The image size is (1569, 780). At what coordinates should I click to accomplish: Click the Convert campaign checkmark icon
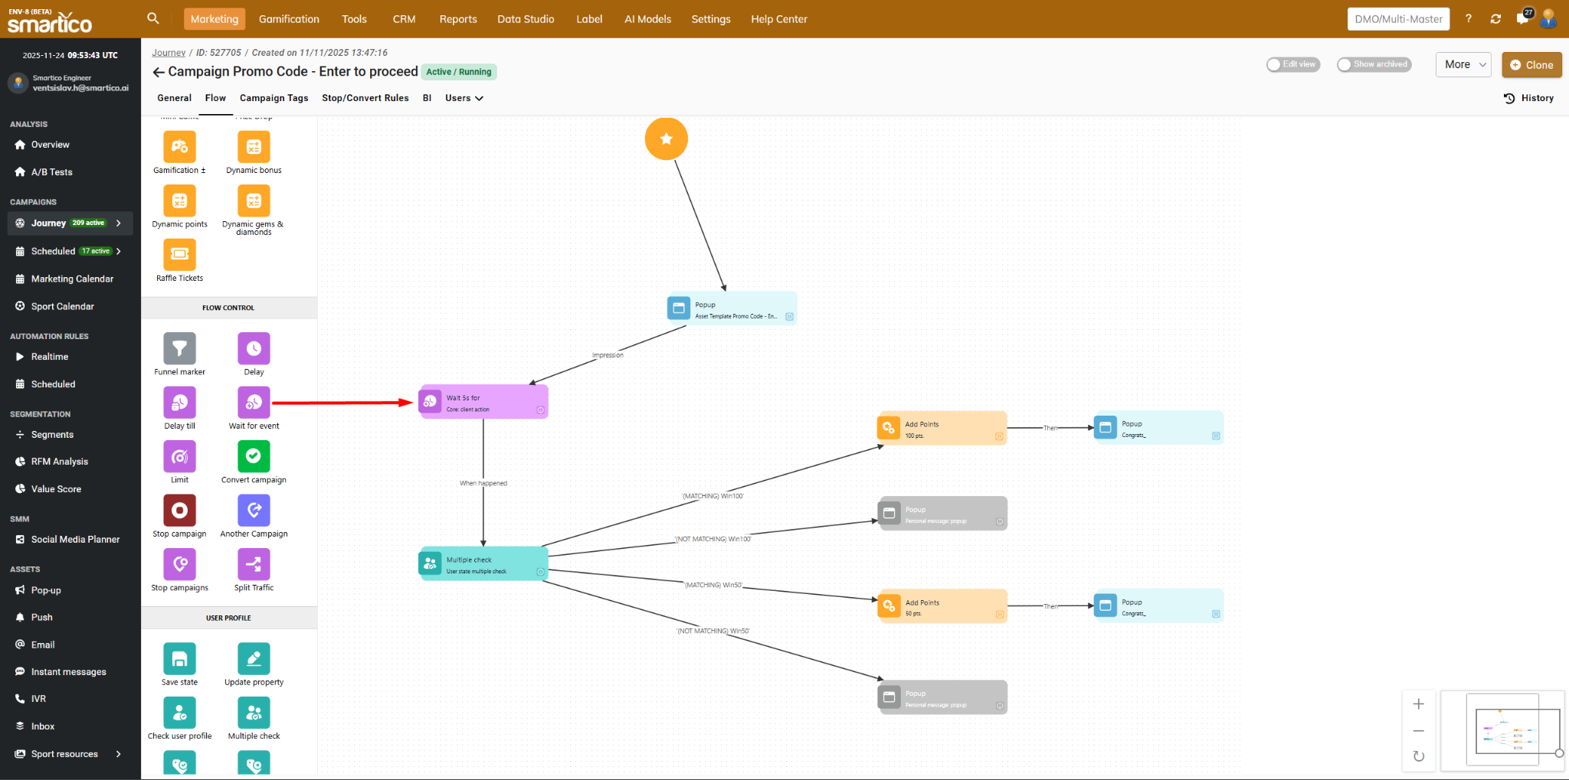[x=254, y=457]
